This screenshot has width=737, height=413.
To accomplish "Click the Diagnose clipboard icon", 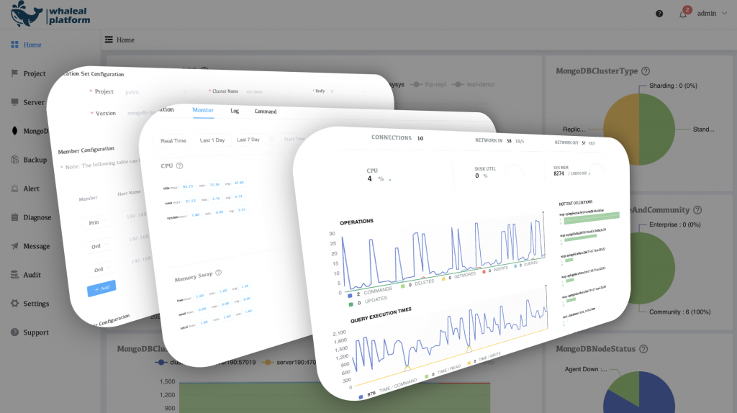I will click(14, 217).
